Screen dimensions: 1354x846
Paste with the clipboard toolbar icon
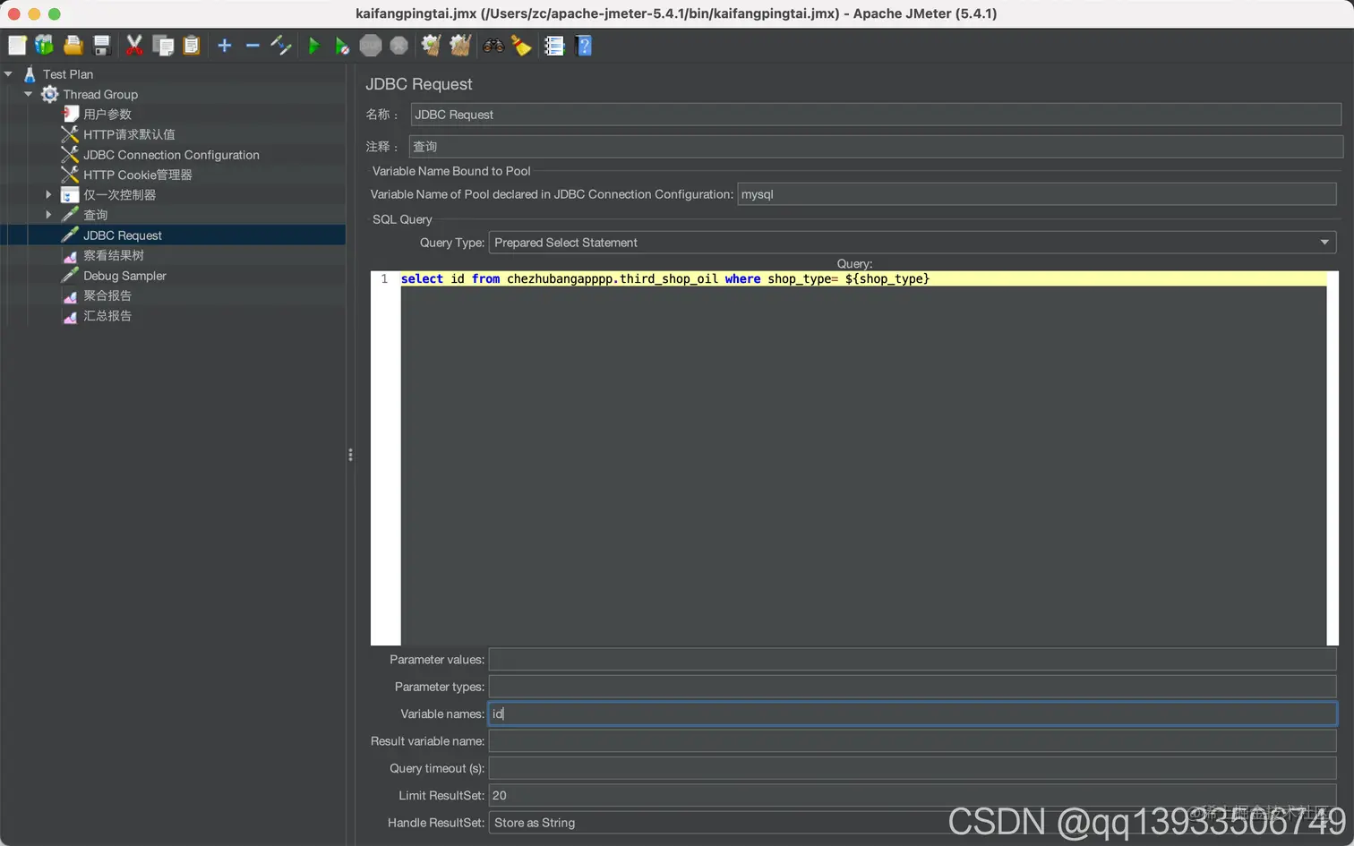point(191,46)
